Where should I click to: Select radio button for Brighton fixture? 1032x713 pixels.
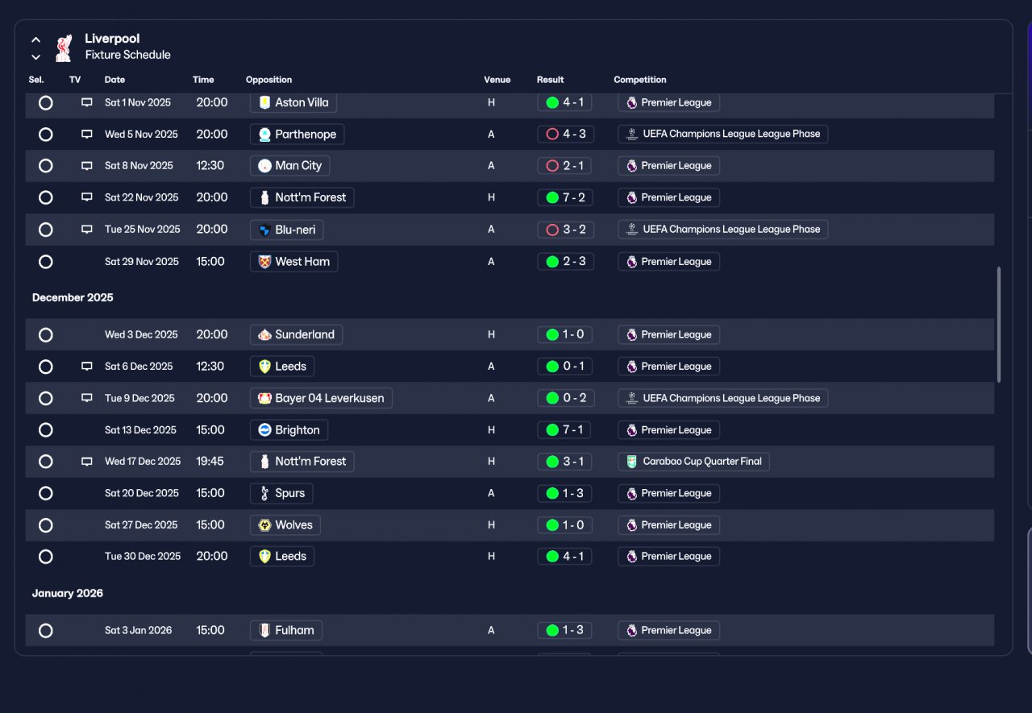[x=46, y=430]
